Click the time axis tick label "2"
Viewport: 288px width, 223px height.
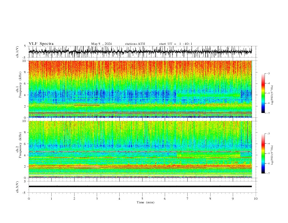[74, 199]
